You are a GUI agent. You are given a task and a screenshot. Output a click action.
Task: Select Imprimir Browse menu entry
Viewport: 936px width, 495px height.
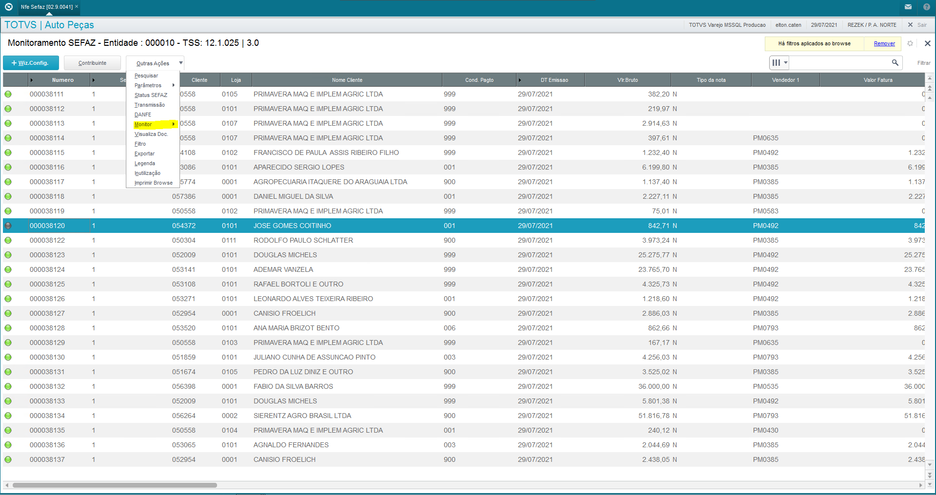[153, 183]
